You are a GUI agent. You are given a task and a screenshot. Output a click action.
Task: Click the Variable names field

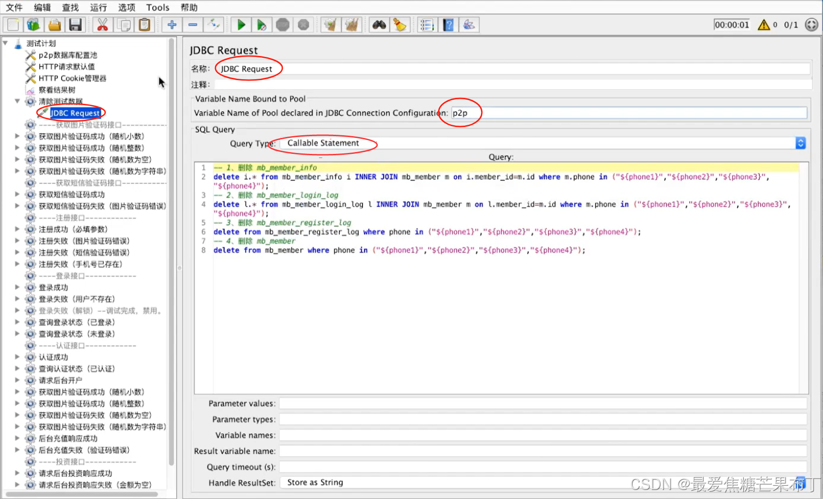543,435
